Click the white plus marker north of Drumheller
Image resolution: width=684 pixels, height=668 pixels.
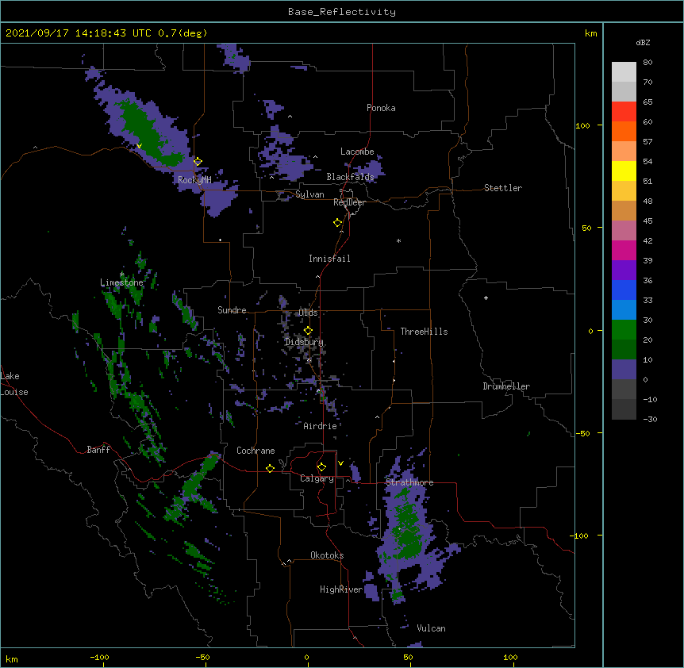486,298
